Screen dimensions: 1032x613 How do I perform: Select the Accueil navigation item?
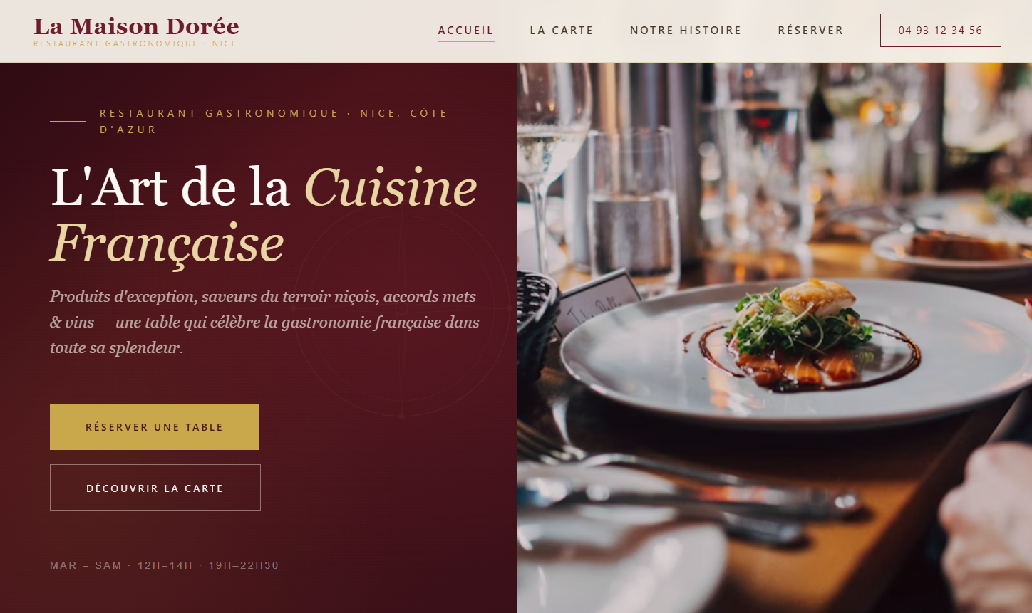[465, 31]
